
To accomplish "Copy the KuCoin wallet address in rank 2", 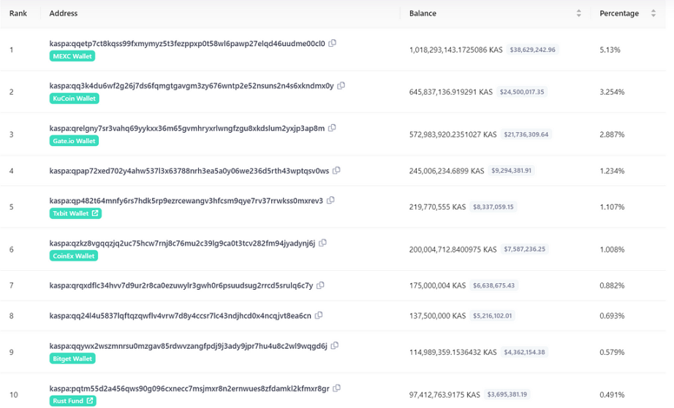I will click(x=341, y=86).
